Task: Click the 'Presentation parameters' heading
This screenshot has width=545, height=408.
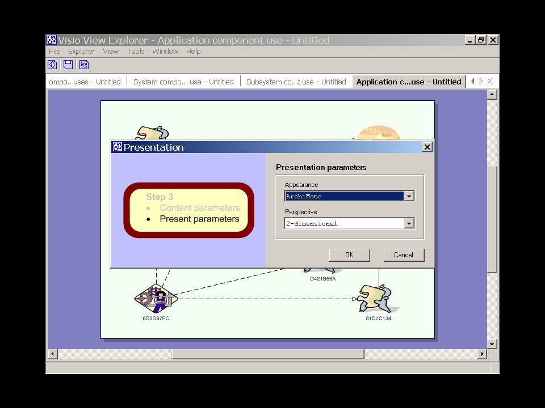Action: 321,167
